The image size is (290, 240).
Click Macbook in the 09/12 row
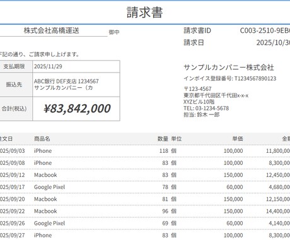(x=45, y=175)
